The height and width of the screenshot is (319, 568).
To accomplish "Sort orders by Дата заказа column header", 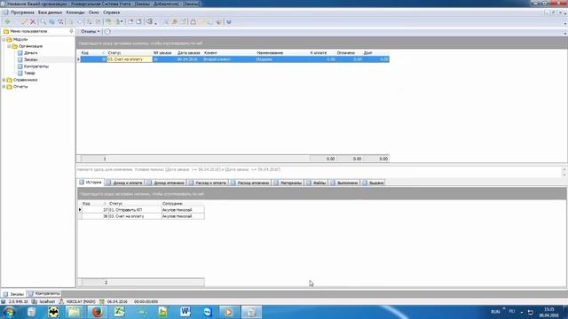I will pyautogui.click(x=189, y=53).
